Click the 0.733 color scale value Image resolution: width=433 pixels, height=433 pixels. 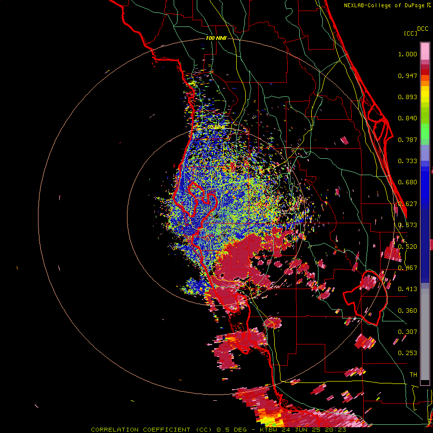point(408,161)
